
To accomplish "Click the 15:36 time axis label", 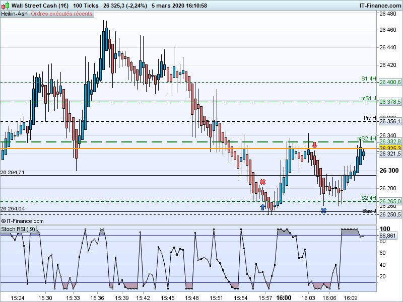I will (x=97, y=298).
